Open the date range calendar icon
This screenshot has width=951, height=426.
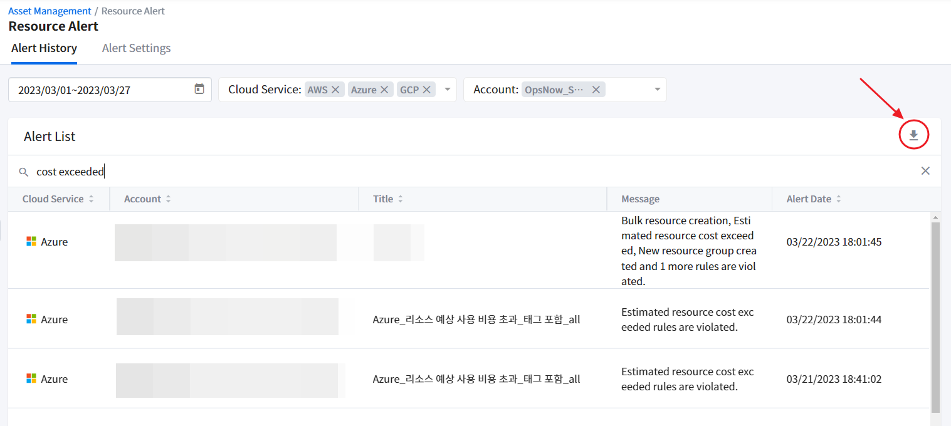(199, 89)
